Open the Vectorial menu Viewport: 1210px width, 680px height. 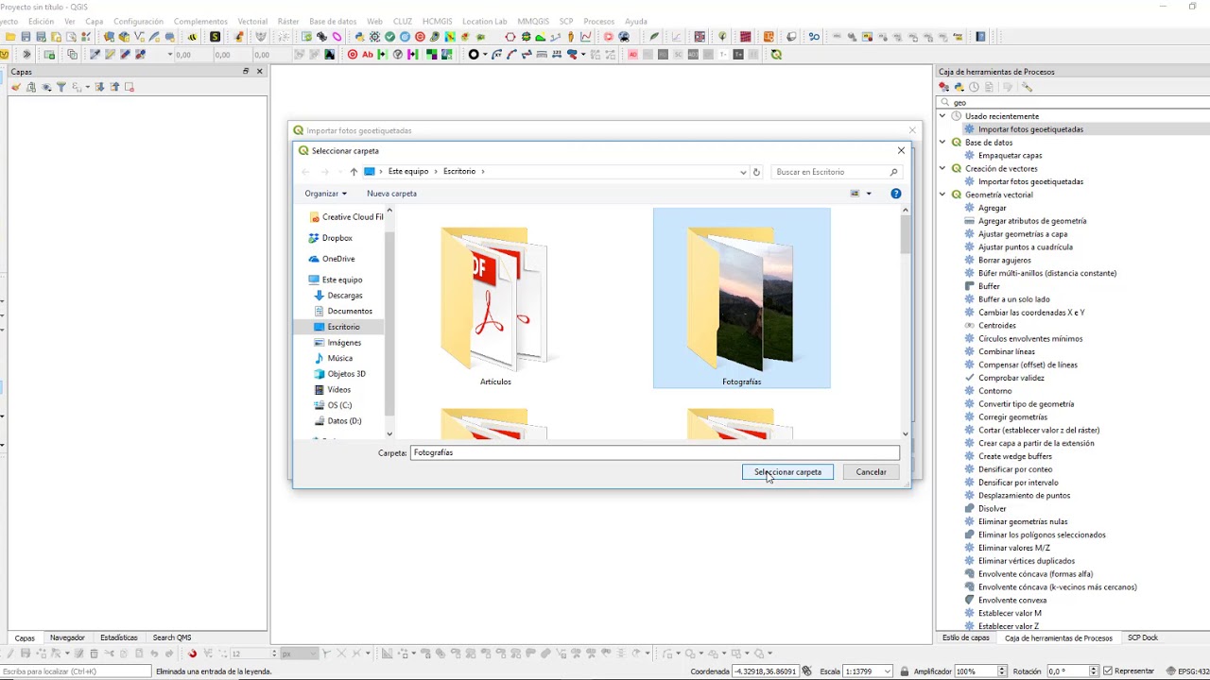pos(252,21)
